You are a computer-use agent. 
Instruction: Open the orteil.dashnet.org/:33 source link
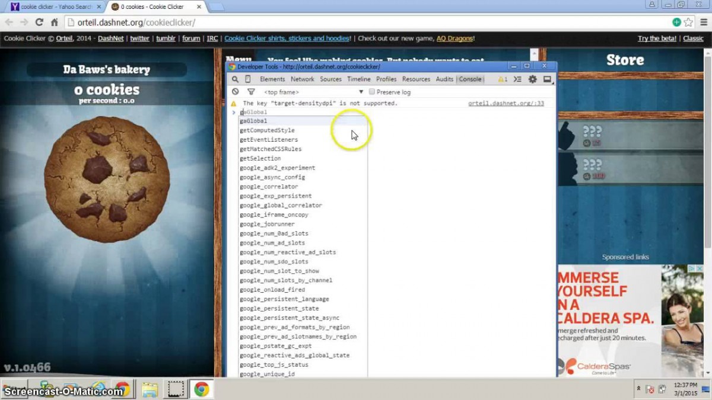506,103
